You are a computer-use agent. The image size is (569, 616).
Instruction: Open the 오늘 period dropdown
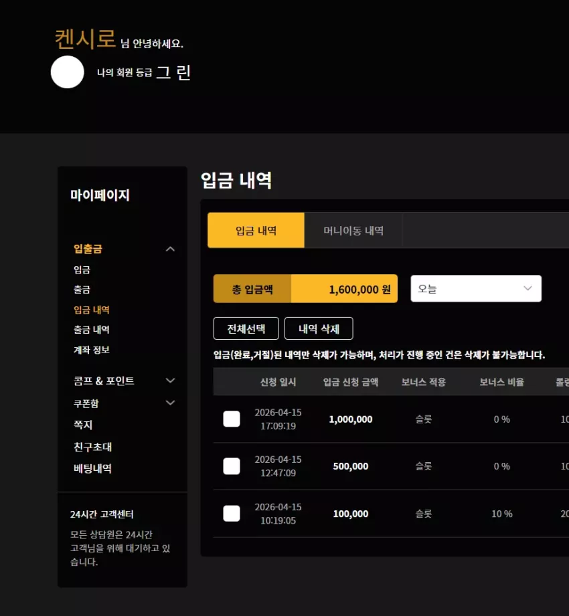(x=476, y=289)
